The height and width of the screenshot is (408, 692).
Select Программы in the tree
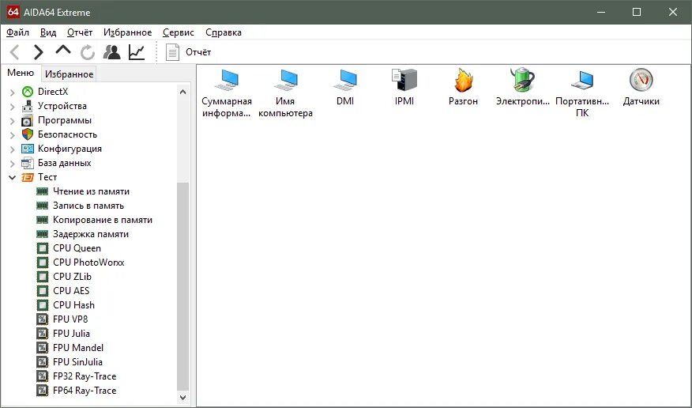(x=65, y=120)
